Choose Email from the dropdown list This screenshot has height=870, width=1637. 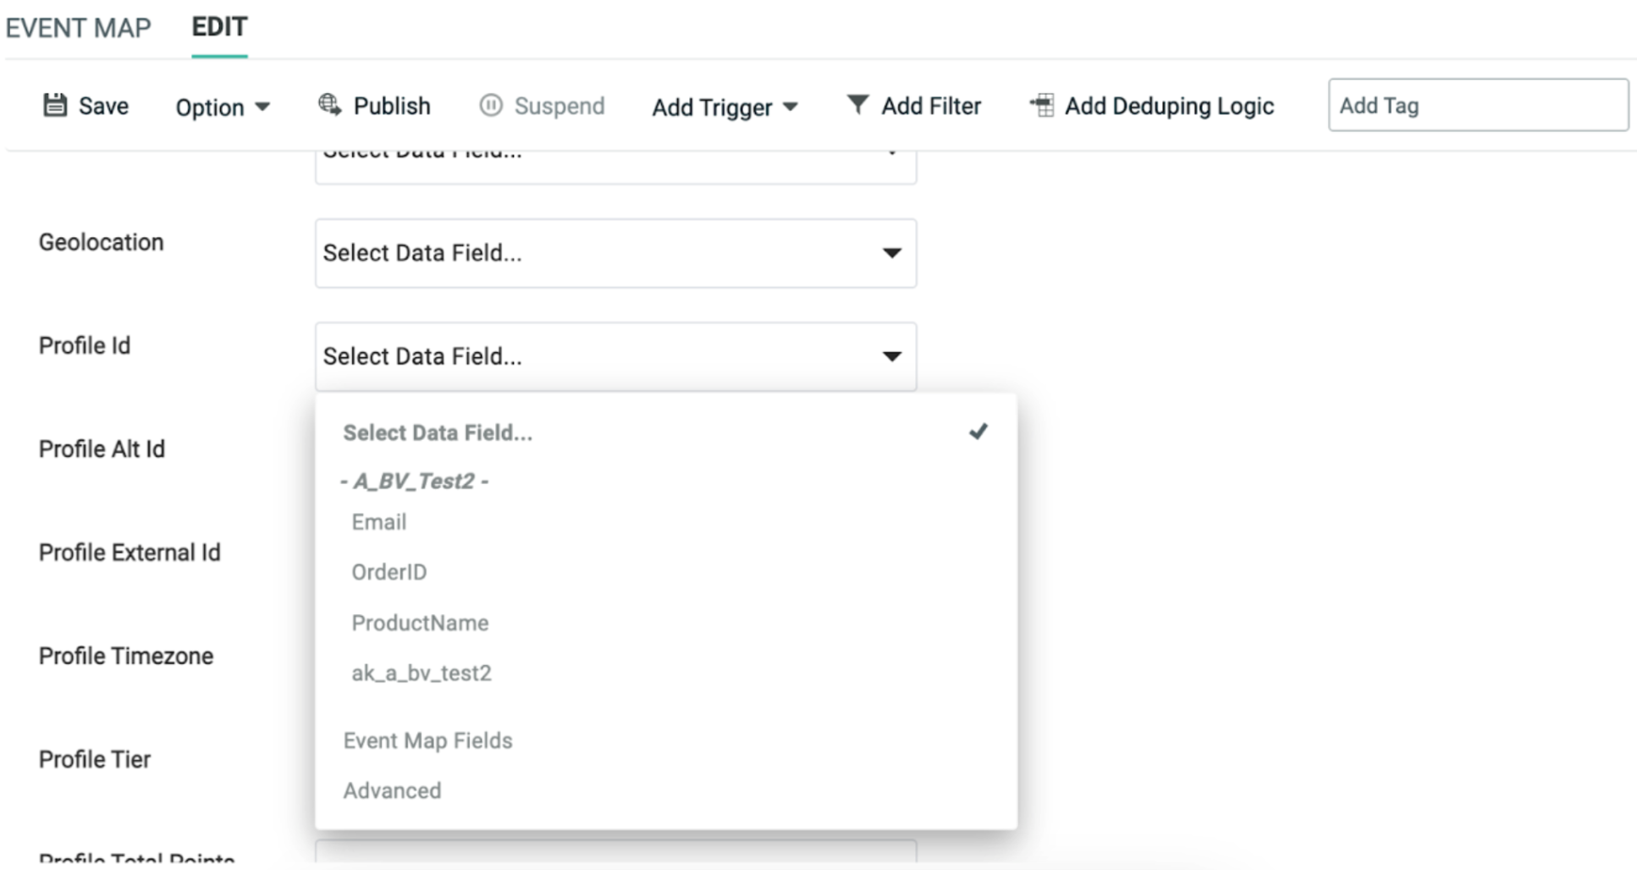(379, 522)
